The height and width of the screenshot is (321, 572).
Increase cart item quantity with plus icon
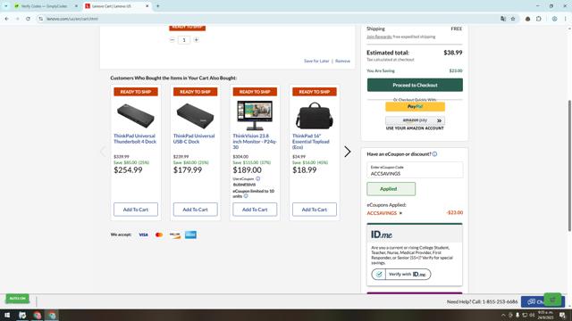[x=197, y=39]
